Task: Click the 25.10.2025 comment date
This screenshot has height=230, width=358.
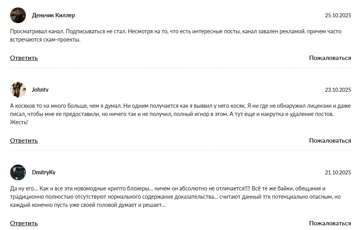Action: click(x=338, y=15)
